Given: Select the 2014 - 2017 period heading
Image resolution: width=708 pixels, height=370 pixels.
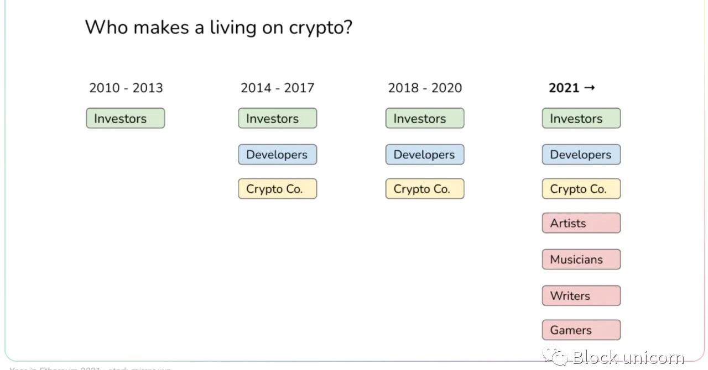Looking at the screenshot, I should click(x=277, y=88).
